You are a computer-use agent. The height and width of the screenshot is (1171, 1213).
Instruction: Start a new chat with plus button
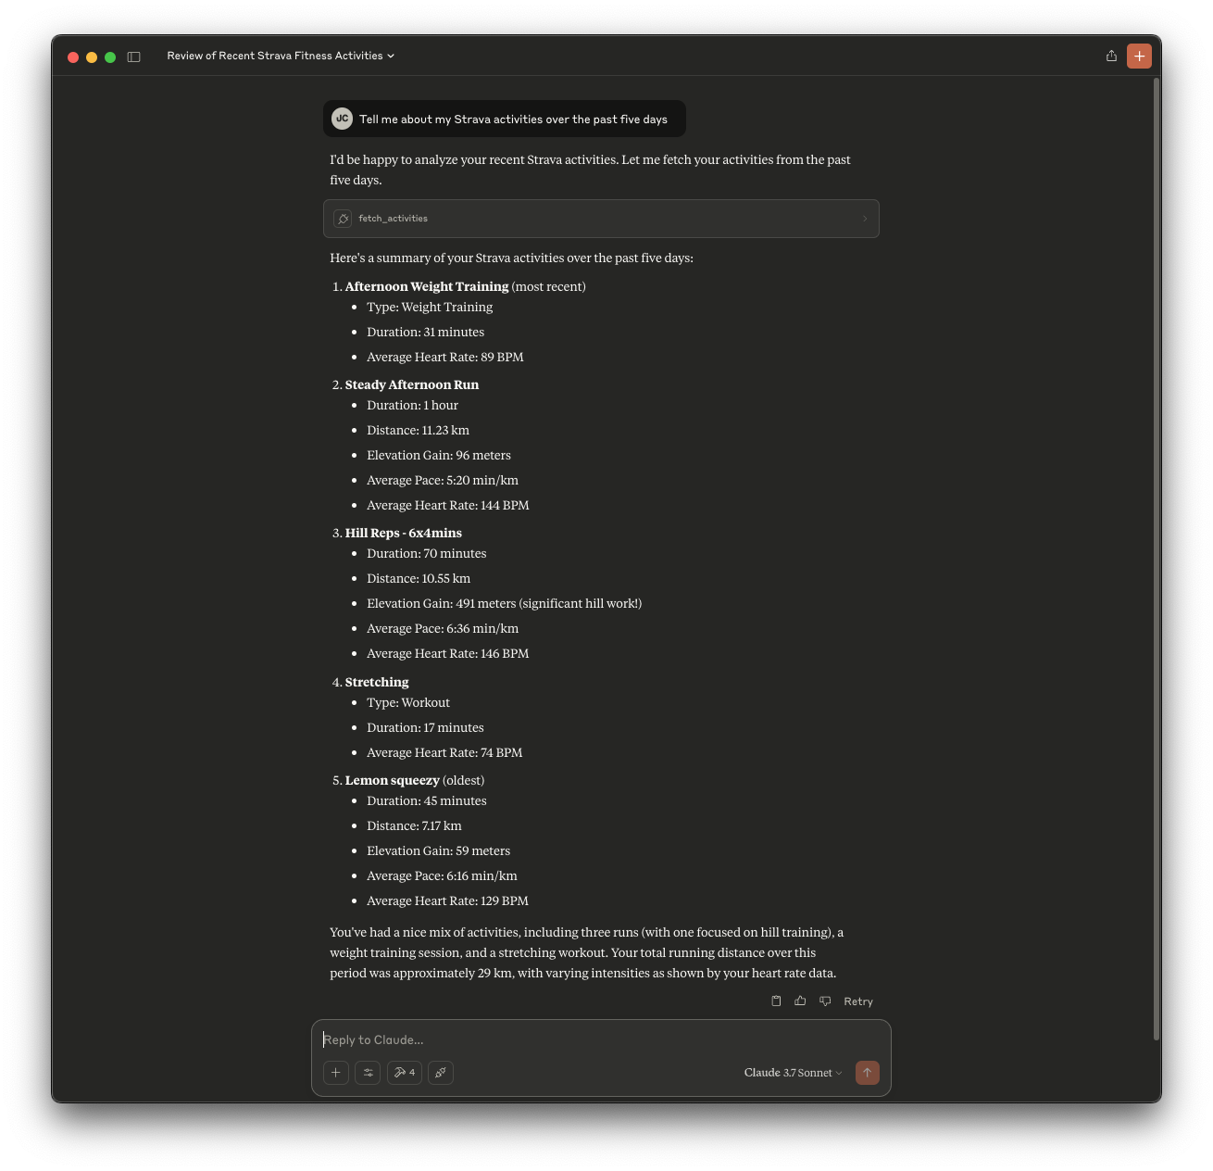(x=1139, y=56)
